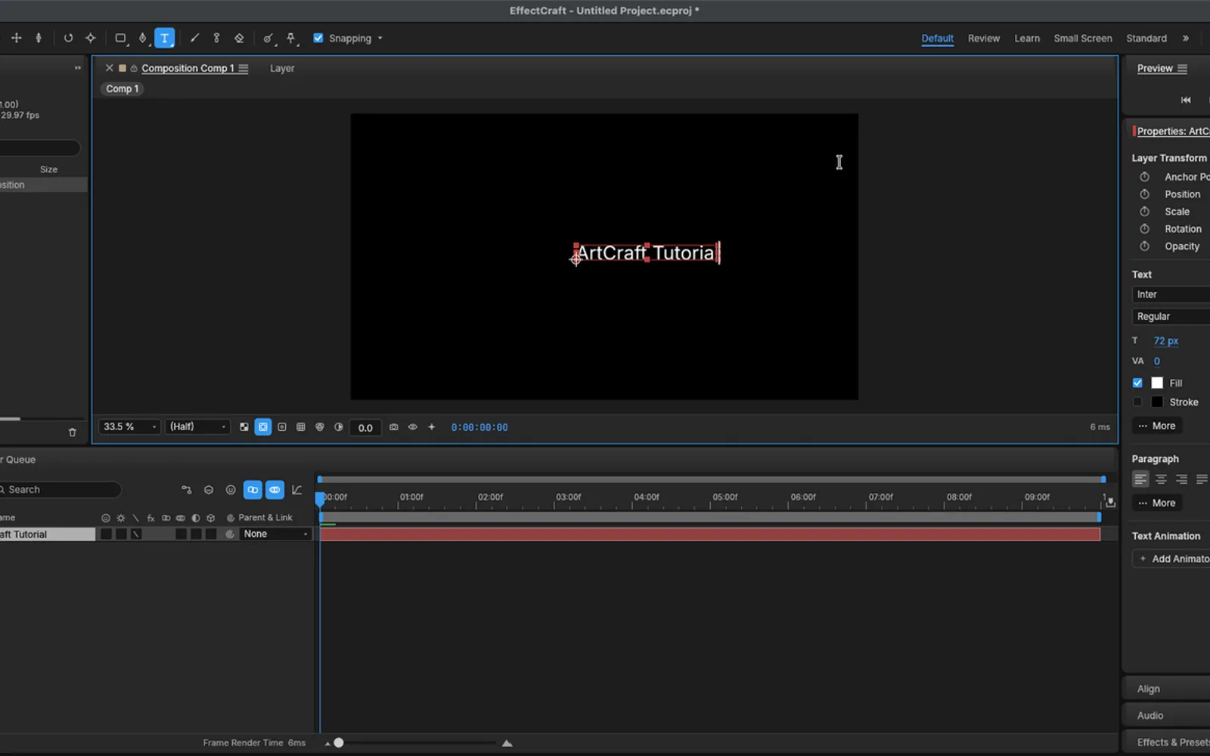
Task: Toggle the motion blur switch in timeline
Action: click(x=275, y=490)
